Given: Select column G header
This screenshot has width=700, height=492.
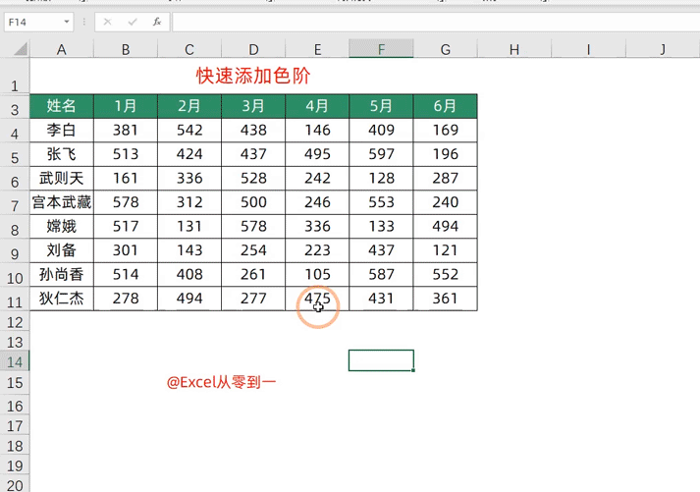Looking at the screenshot, I should coord(446,49).
